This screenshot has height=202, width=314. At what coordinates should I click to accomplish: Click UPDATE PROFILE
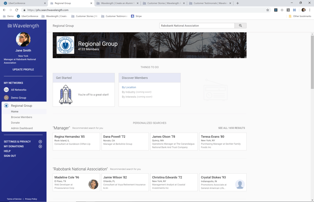pos(23,70)
